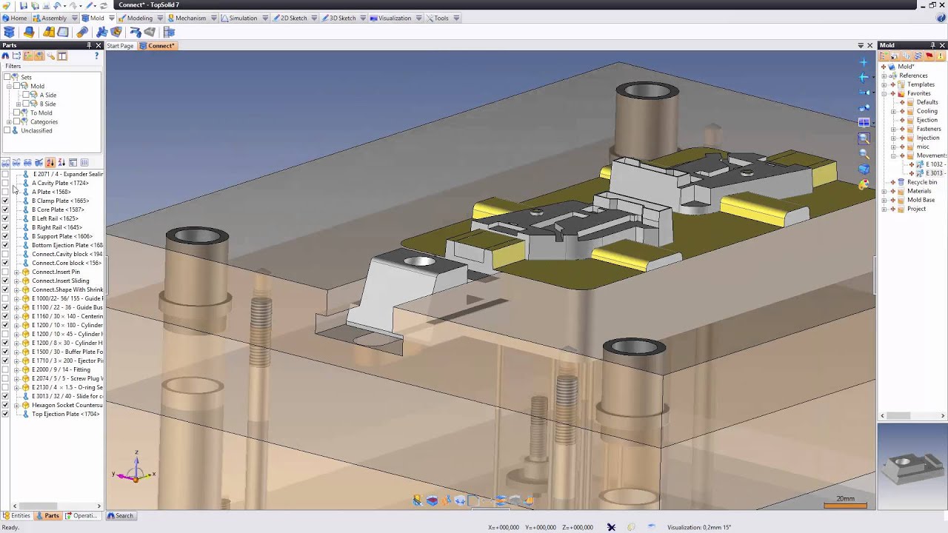
Task: Click the yellow warning icon in Mold panel
Action: pyautogui.click(x=941, y=56)
